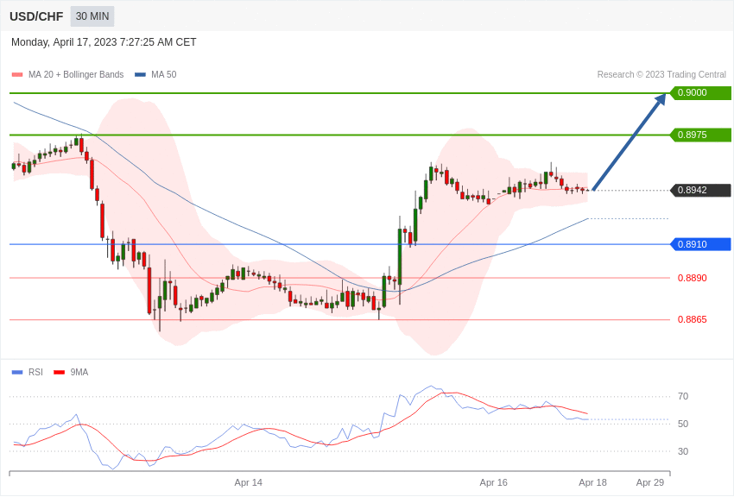734x497 pixels.
Task: Click the 30 MIN timeframe badge
Action: point(92,16)
